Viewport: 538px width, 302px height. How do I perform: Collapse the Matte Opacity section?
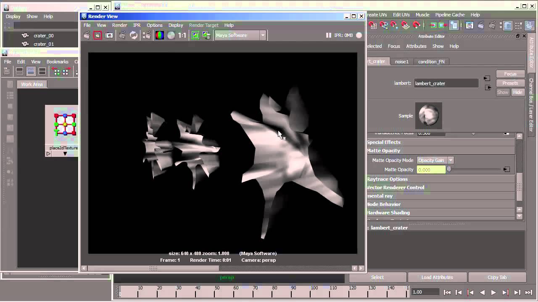[440, 151]
